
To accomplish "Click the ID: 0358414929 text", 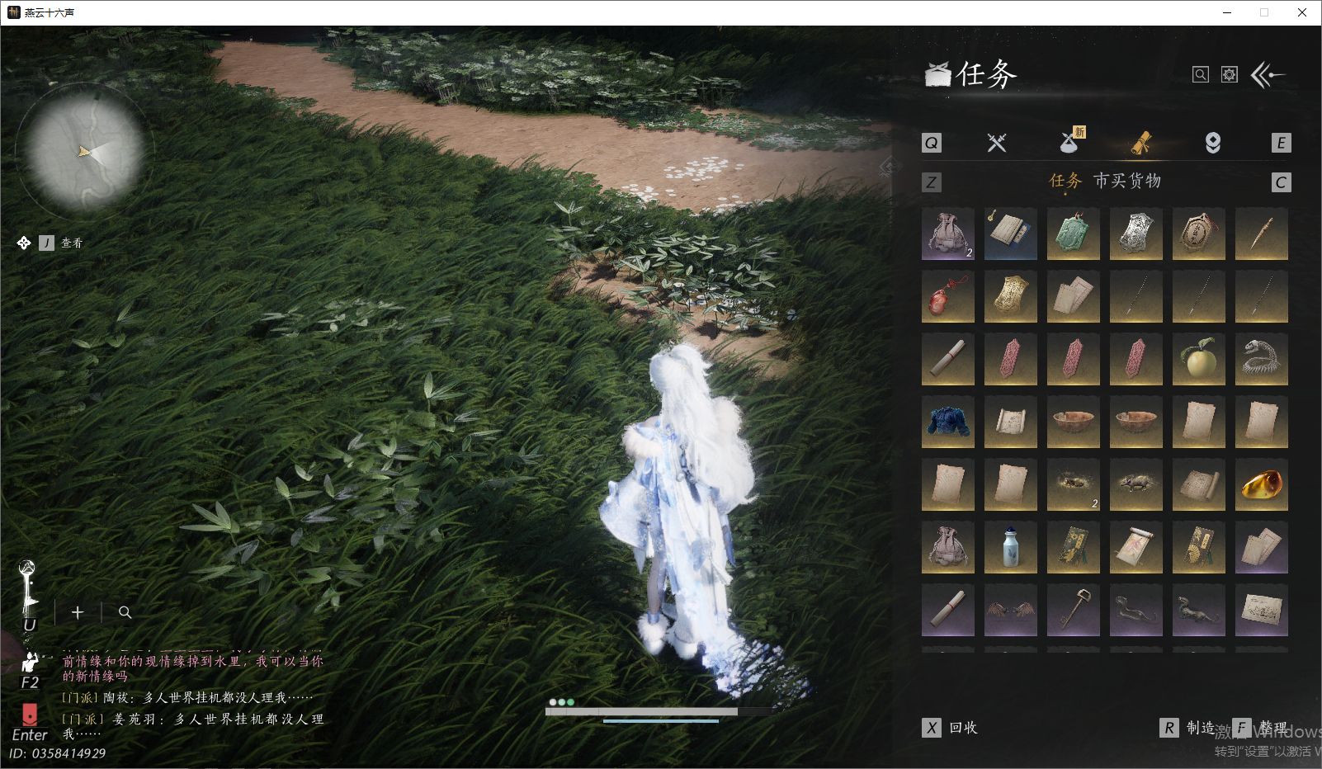I will (x=57, y=753).
